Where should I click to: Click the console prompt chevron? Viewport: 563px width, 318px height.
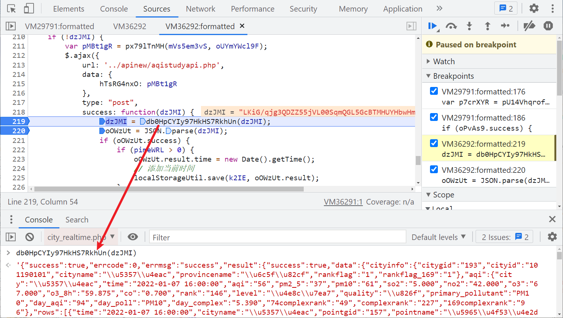pos(8,253)
